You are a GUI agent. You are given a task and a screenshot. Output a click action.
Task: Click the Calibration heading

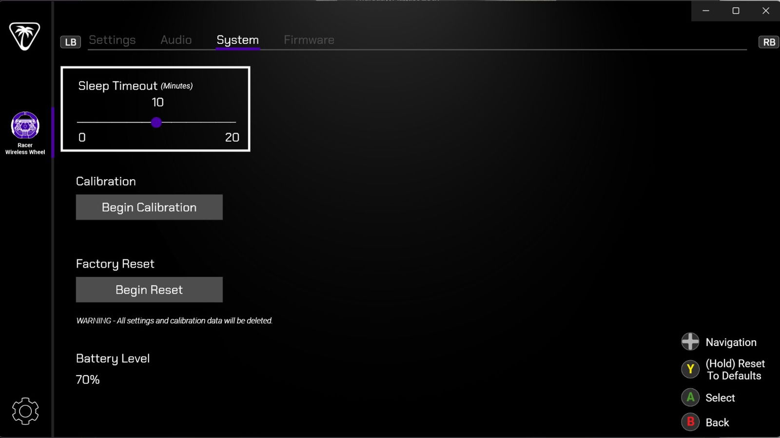coord(106,181)
